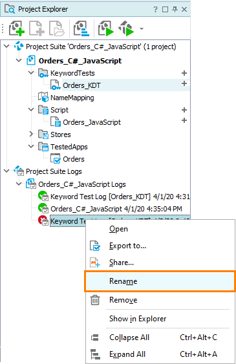Click the Orders_KDT keyword test icon
236x364 pixels.
pos(56,85)
